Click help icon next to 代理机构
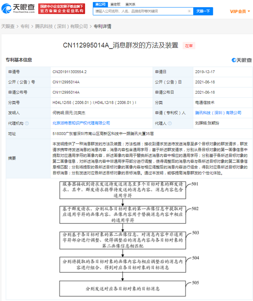 click(x=27, y=123)
